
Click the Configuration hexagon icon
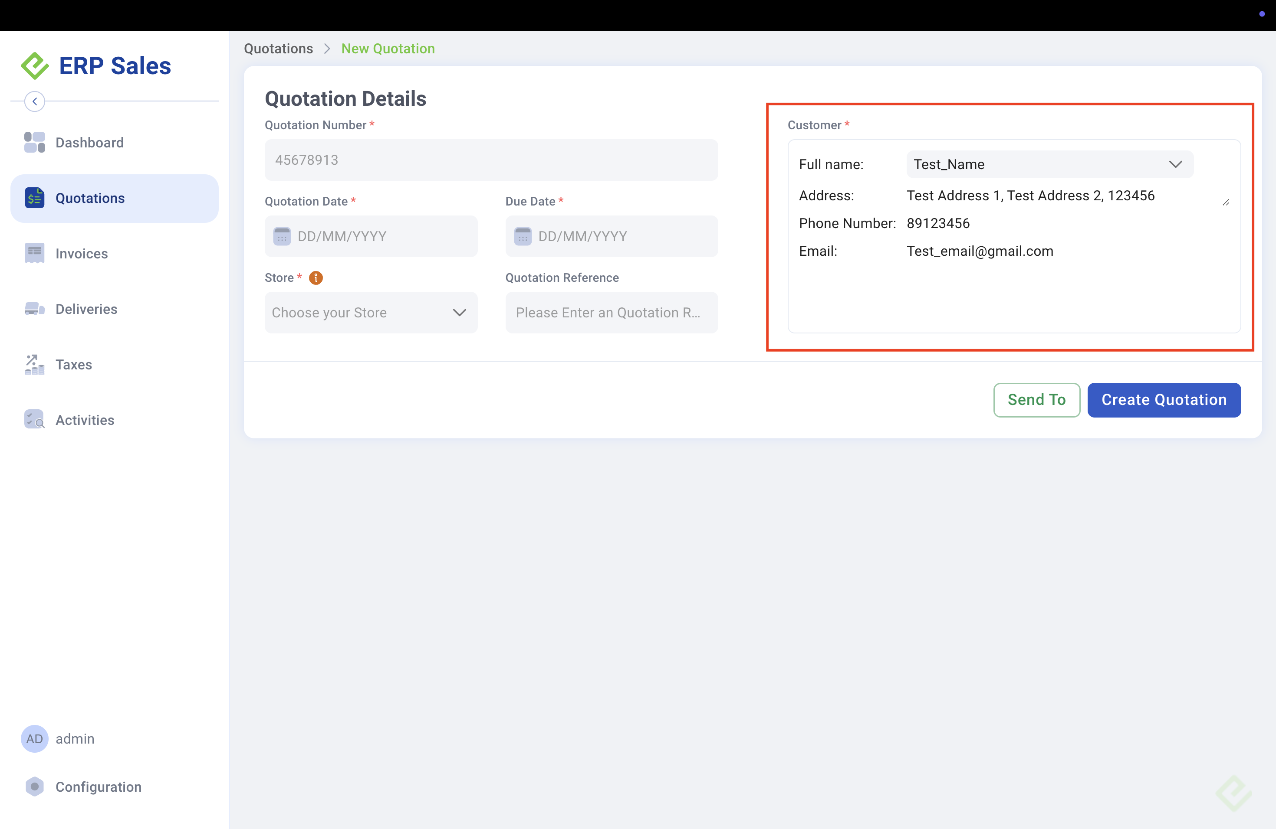35,787
